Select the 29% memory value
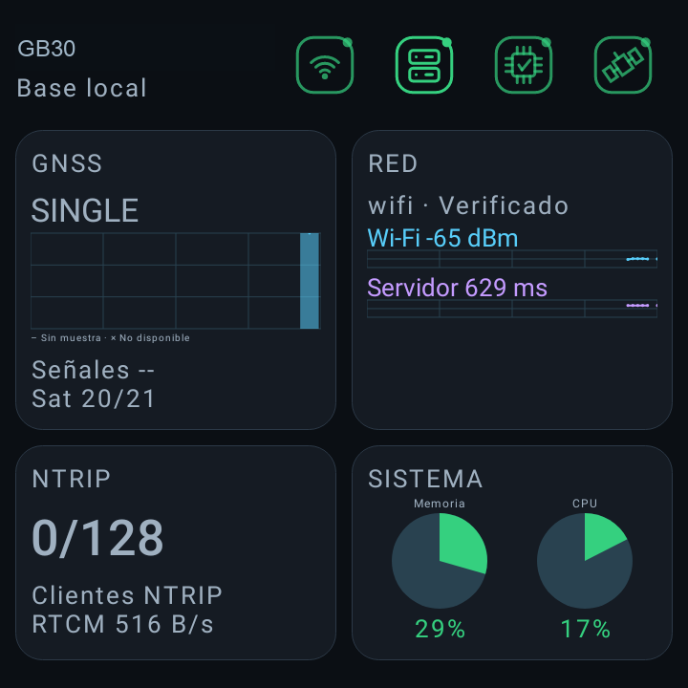Screen dimensions: 688x688 (x=441, y=629)
